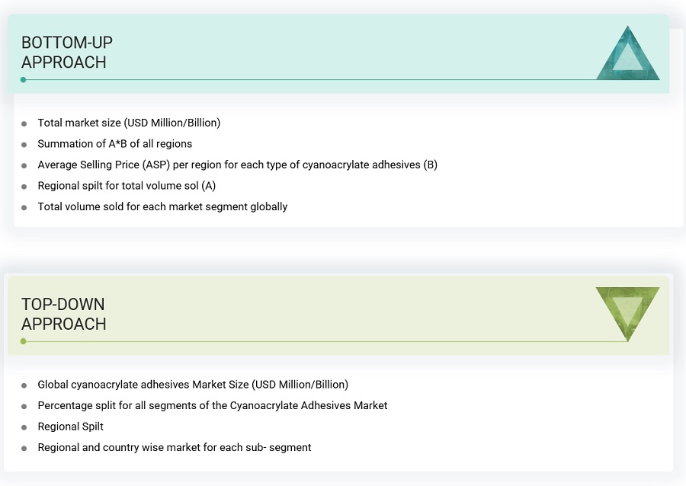Click bullet dot beside "Regional Spilt"
This screenshot has width=686, height=486.
24,427
